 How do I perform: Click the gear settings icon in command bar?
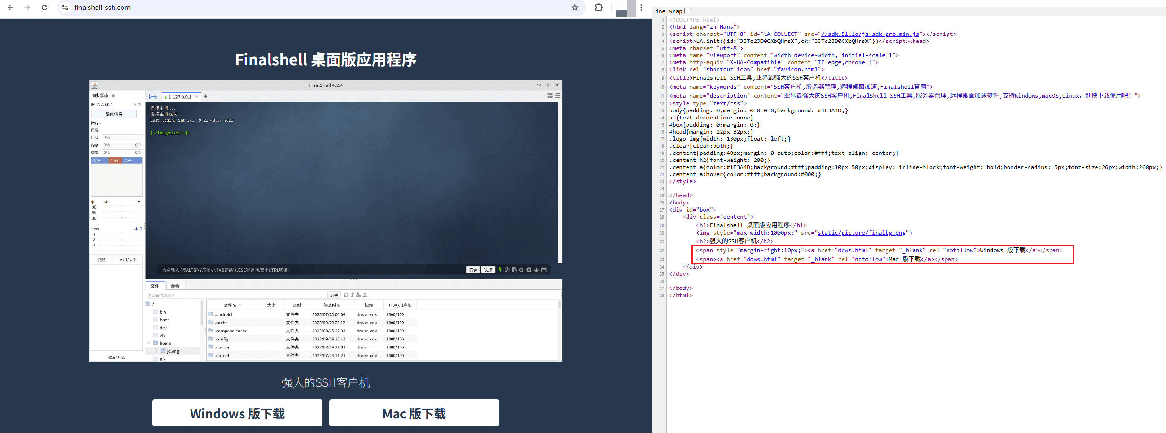(529, 270)
